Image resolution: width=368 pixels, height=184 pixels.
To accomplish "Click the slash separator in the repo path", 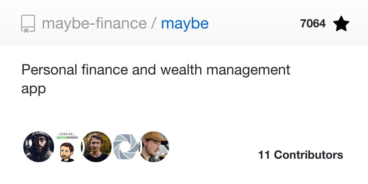I will click(154, 24).
